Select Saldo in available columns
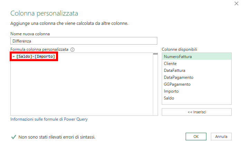The width and height of the screenshot is (242, 150). 197,98
